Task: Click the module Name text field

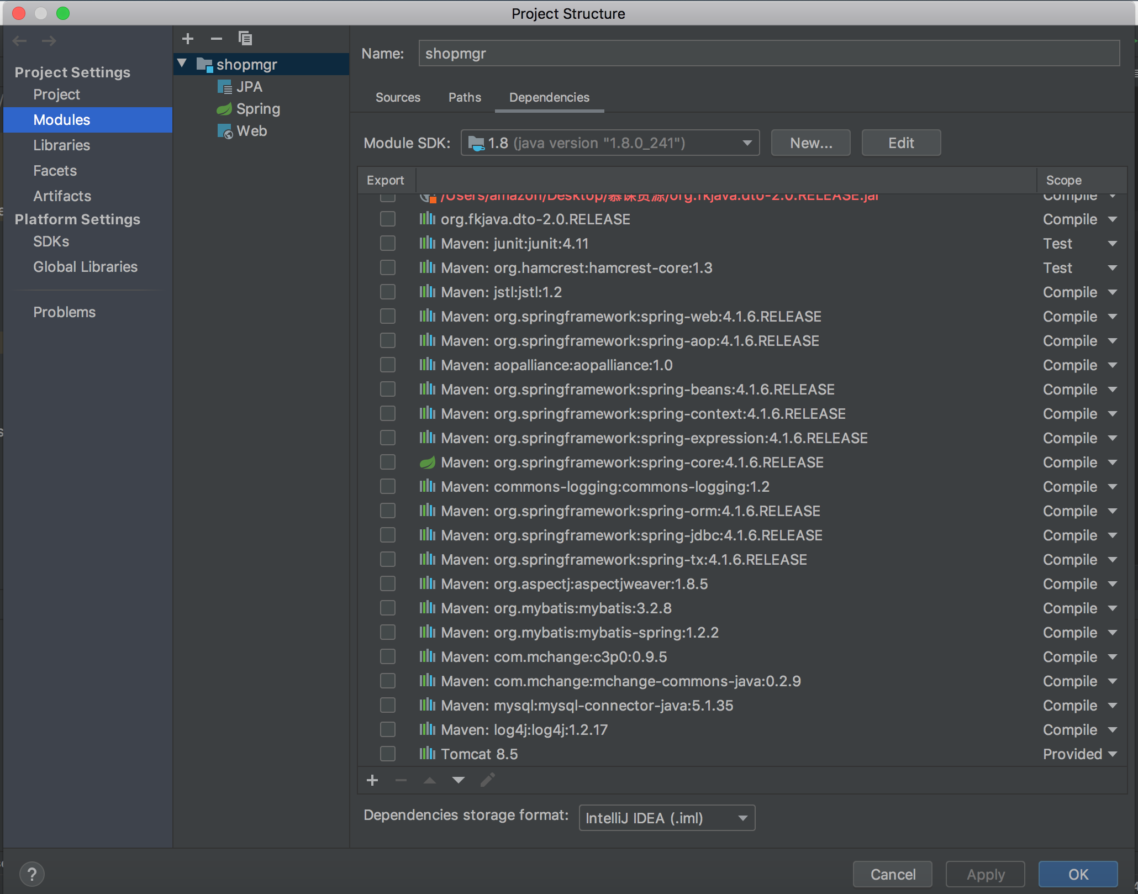Action: 769,54
